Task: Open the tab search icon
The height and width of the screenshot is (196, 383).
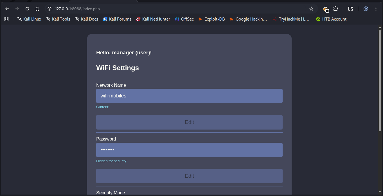Action: click(350, 9)
